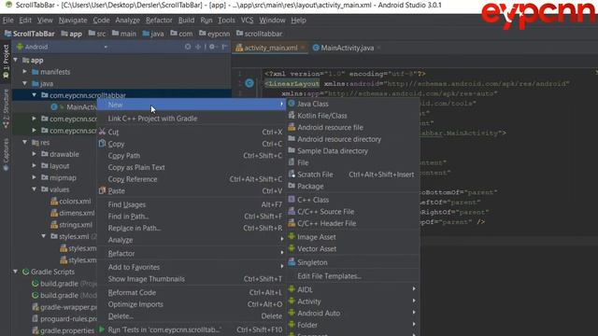Click the Singleton template icon
The height and width of the screenshot is (336, 598).
tap(292, 262)
